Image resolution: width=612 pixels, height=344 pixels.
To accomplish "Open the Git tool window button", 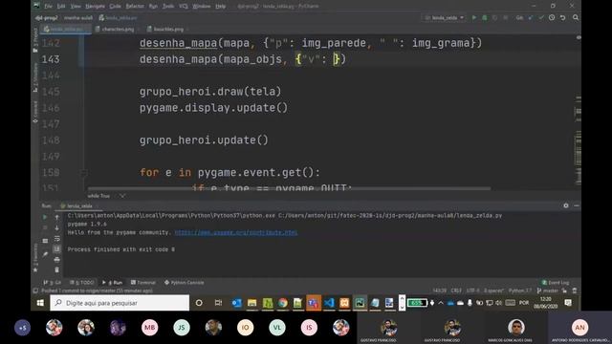I will (53, 283).
